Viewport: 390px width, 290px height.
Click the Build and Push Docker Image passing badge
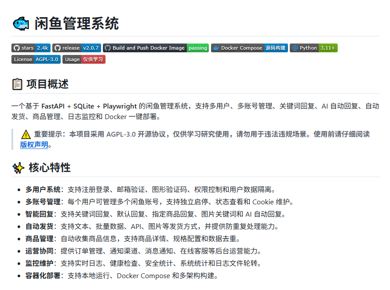click(x=156, y=48)
